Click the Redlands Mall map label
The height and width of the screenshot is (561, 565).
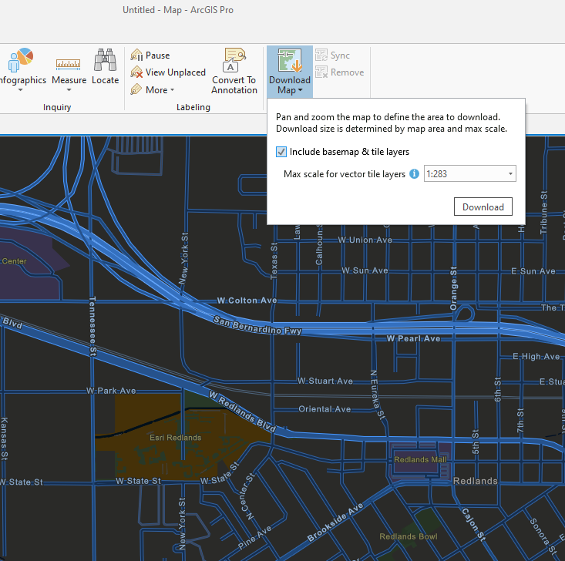pos(420,459)
